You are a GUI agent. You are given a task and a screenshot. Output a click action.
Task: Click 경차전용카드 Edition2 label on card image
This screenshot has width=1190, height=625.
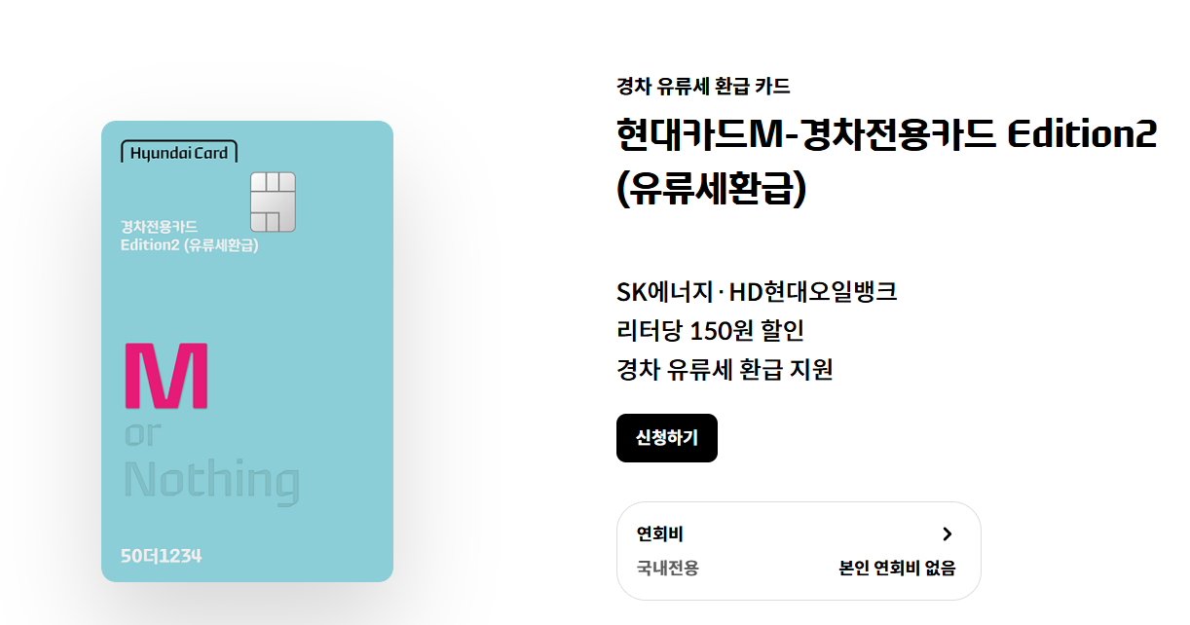coord(189,236)
